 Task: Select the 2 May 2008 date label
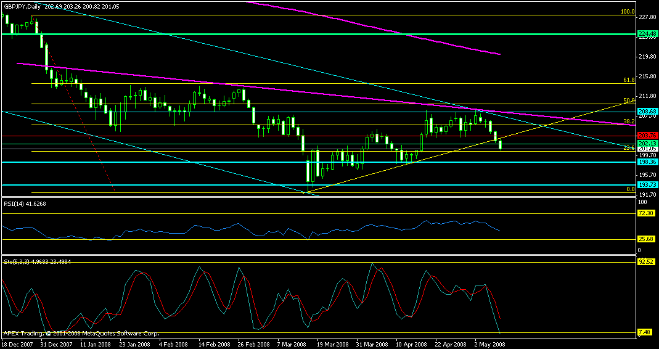pos(490,345)
